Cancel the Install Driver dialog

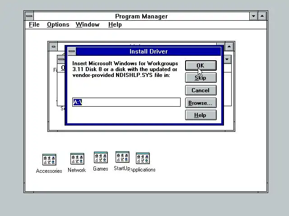200,90
